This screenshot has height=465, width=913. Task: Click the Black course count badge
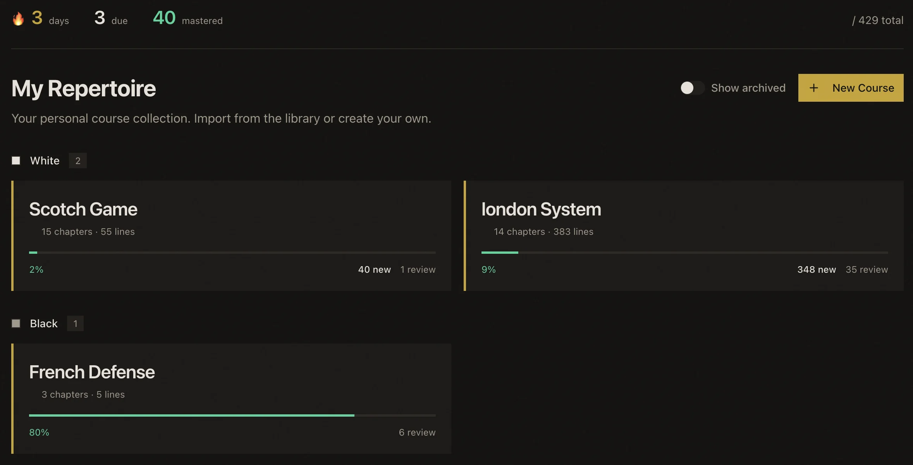[x=76, y=323]
